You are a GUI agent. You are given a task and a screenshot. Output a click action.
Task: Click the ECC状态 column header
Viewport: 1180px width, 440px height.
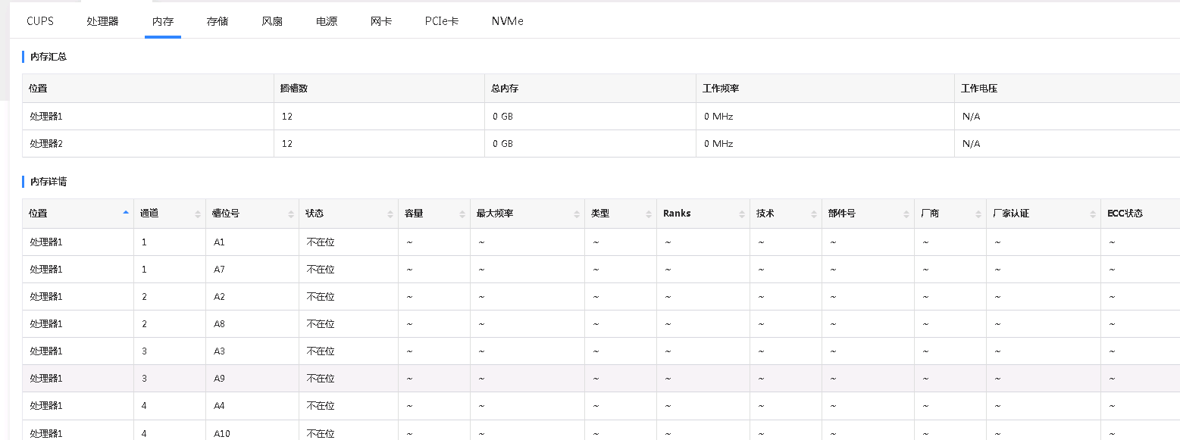[1125, 214]
